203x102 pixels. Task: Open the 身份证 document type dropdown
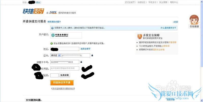(55, 55)
